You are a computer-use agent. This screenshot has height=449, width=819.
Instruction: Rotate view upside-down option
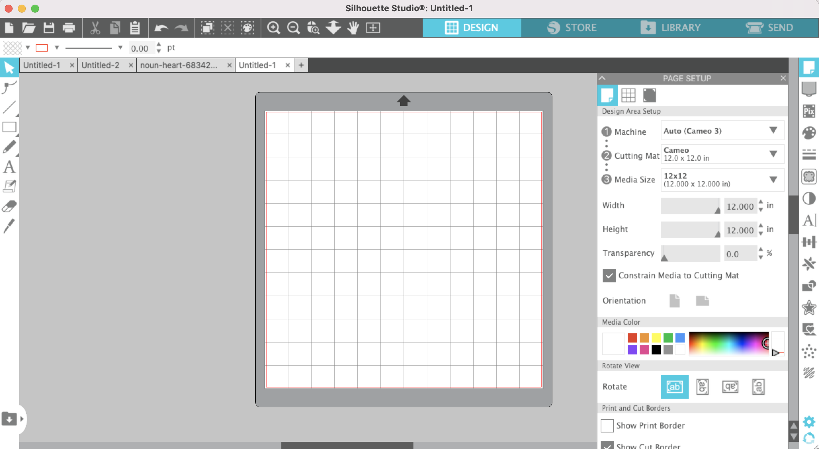(x=730, y=387)
